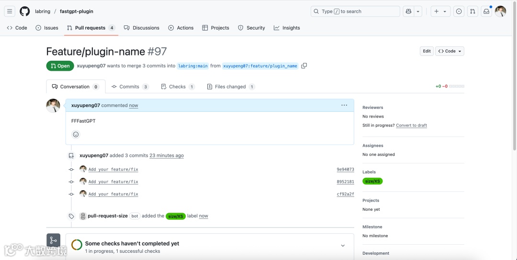Image resolution: width=517 pixels, height=260 pixels.
Task: Open Security tab
Action: (x=252, y=28)
